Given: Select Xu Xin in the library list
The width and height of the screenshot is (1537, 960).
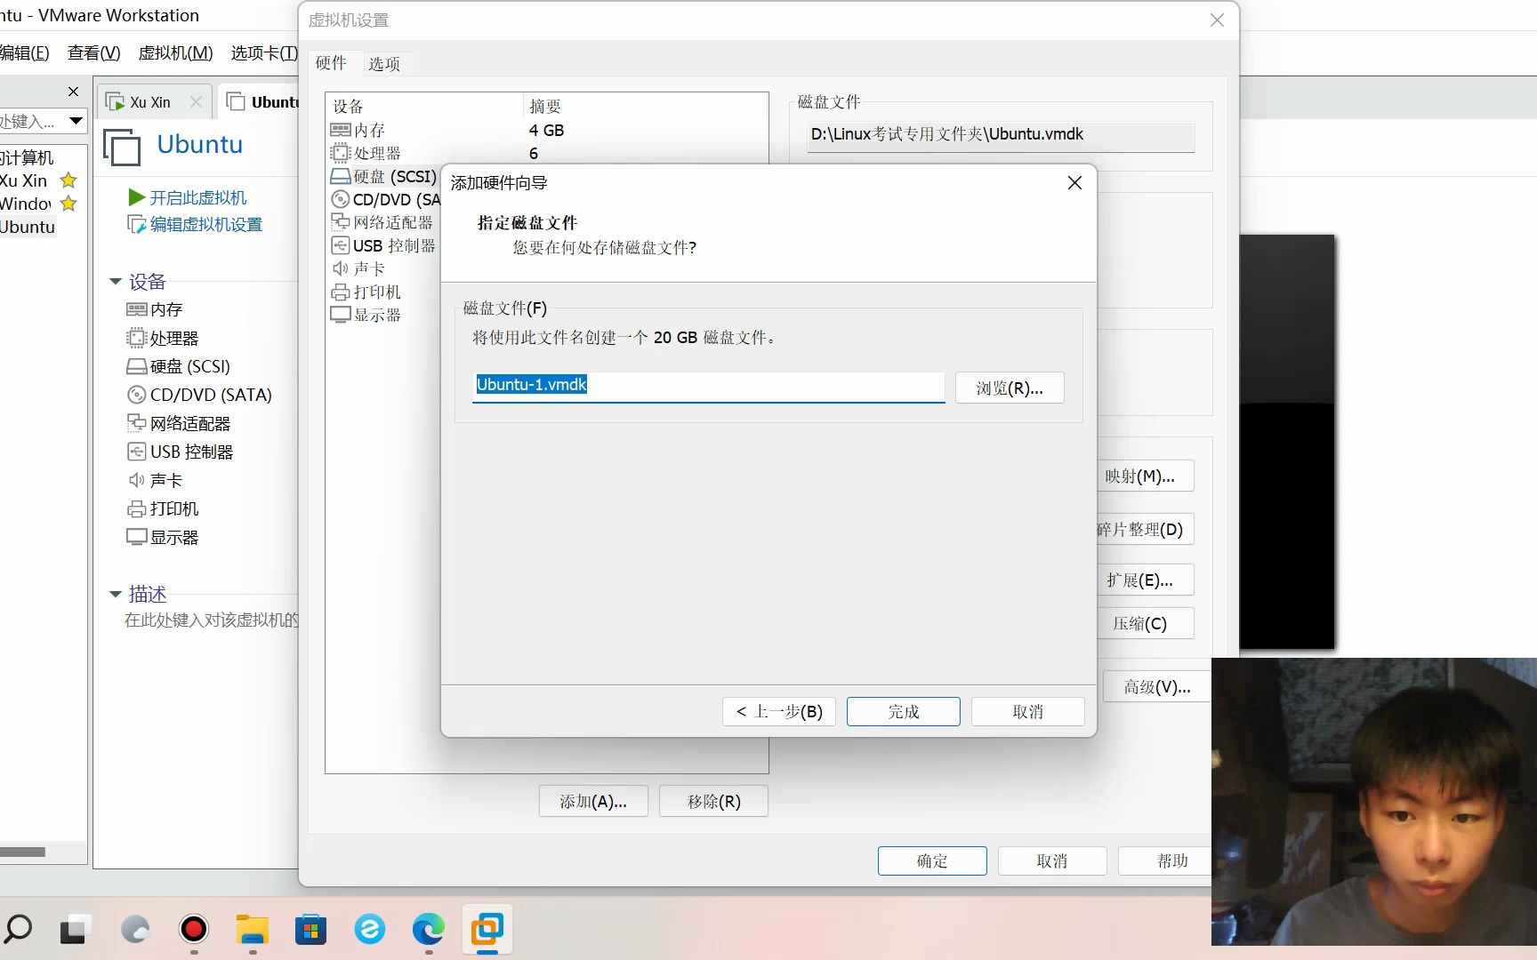Looking at the screenshot, I should tap(24, 180).
